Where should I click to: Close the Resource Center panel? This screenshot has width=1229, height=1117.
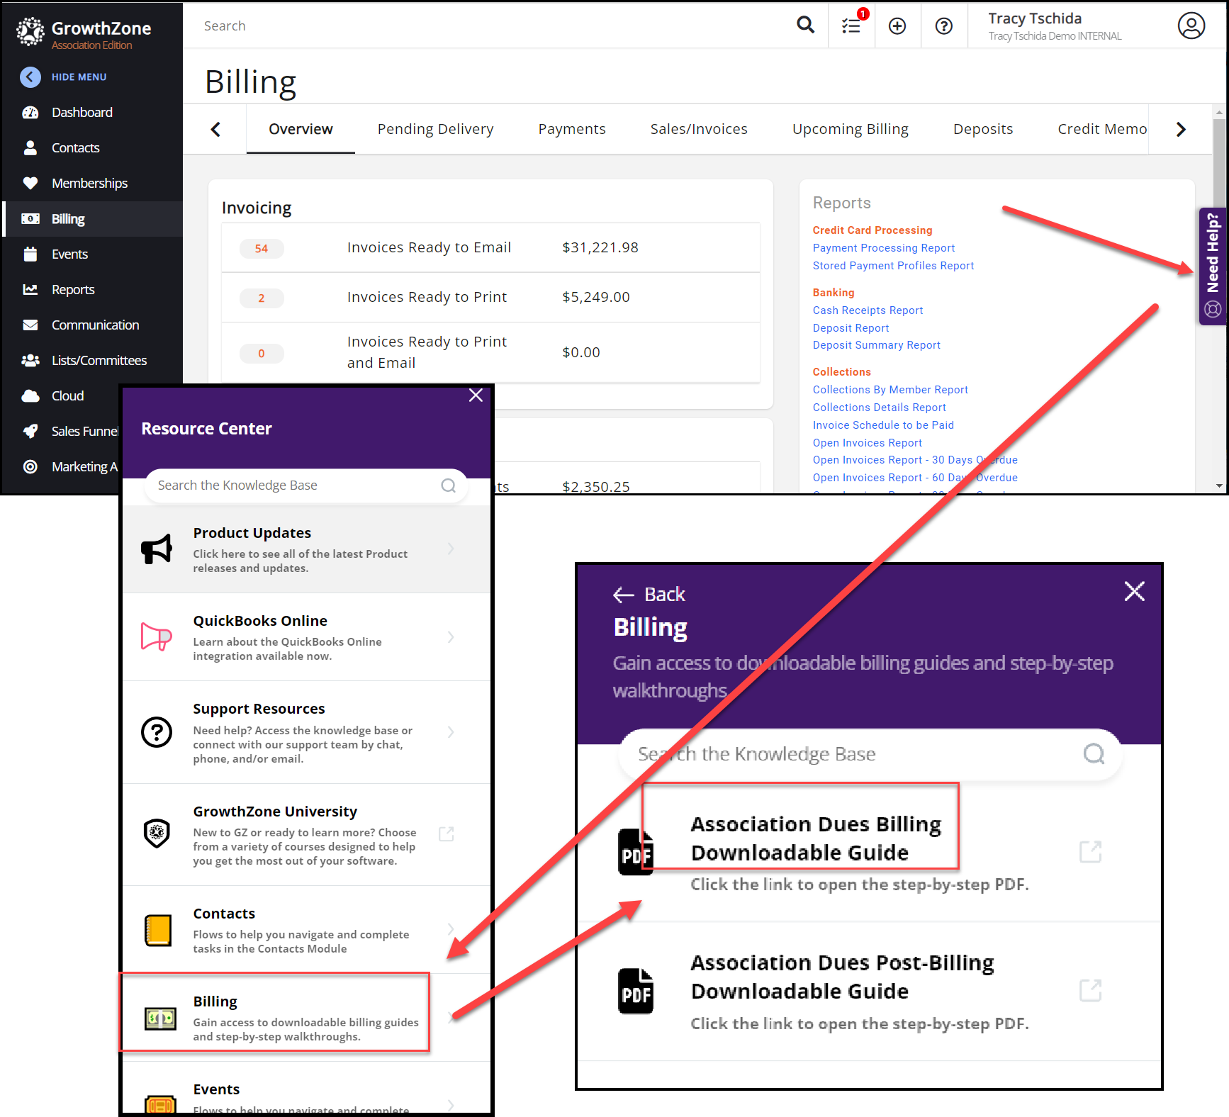click(476, 395)
